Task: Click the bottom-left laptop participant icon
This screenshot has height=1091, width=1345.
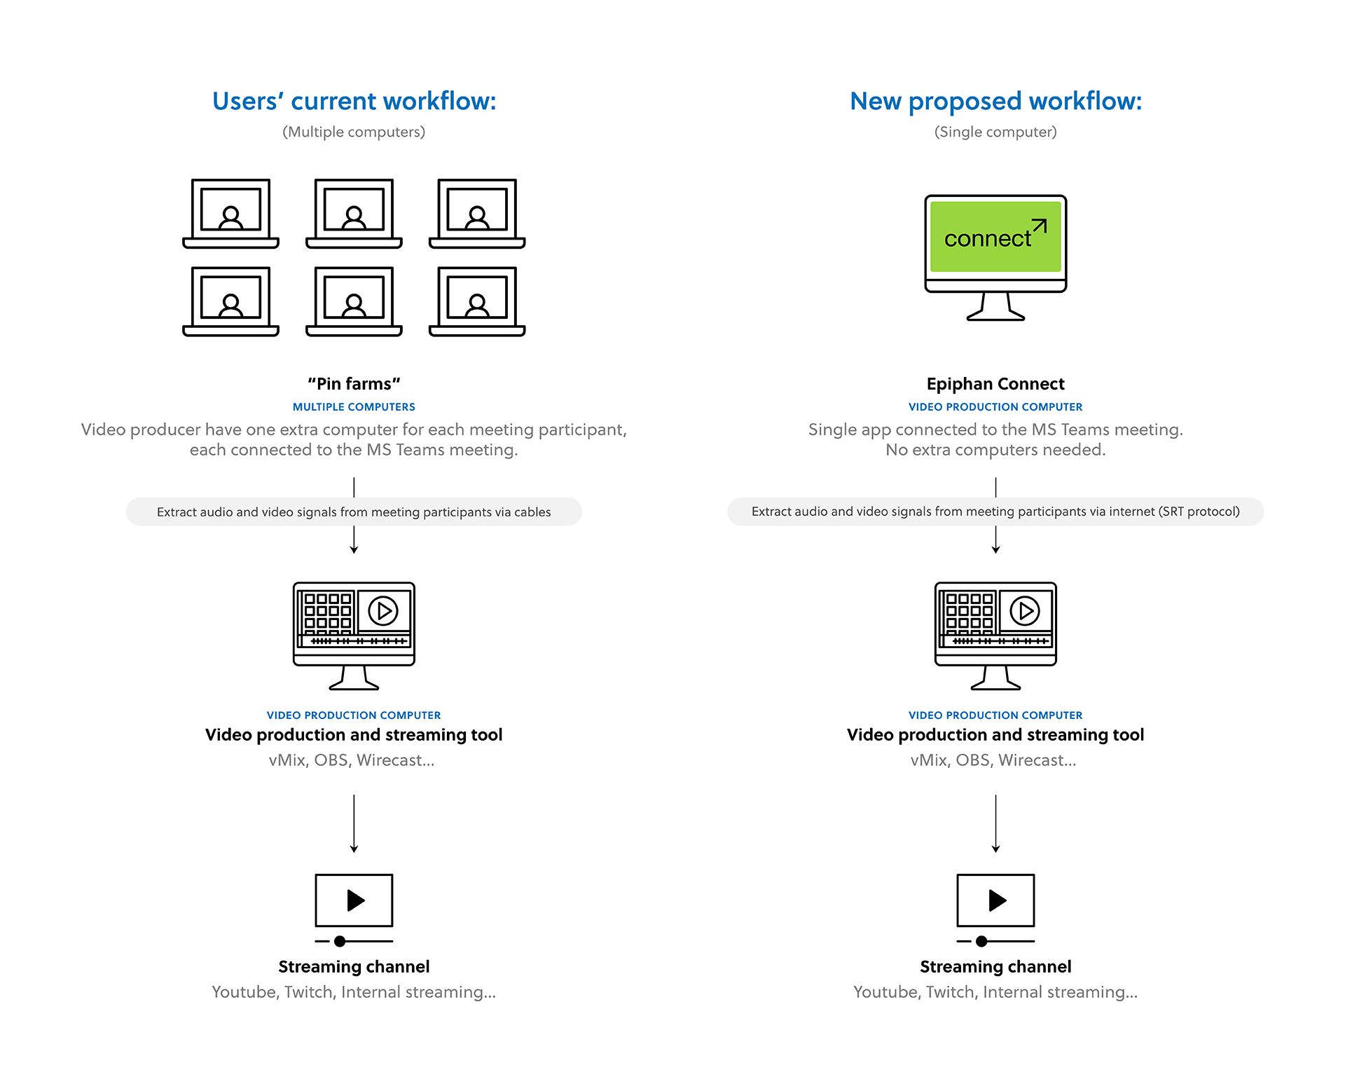Action: (x=230, y=301)
